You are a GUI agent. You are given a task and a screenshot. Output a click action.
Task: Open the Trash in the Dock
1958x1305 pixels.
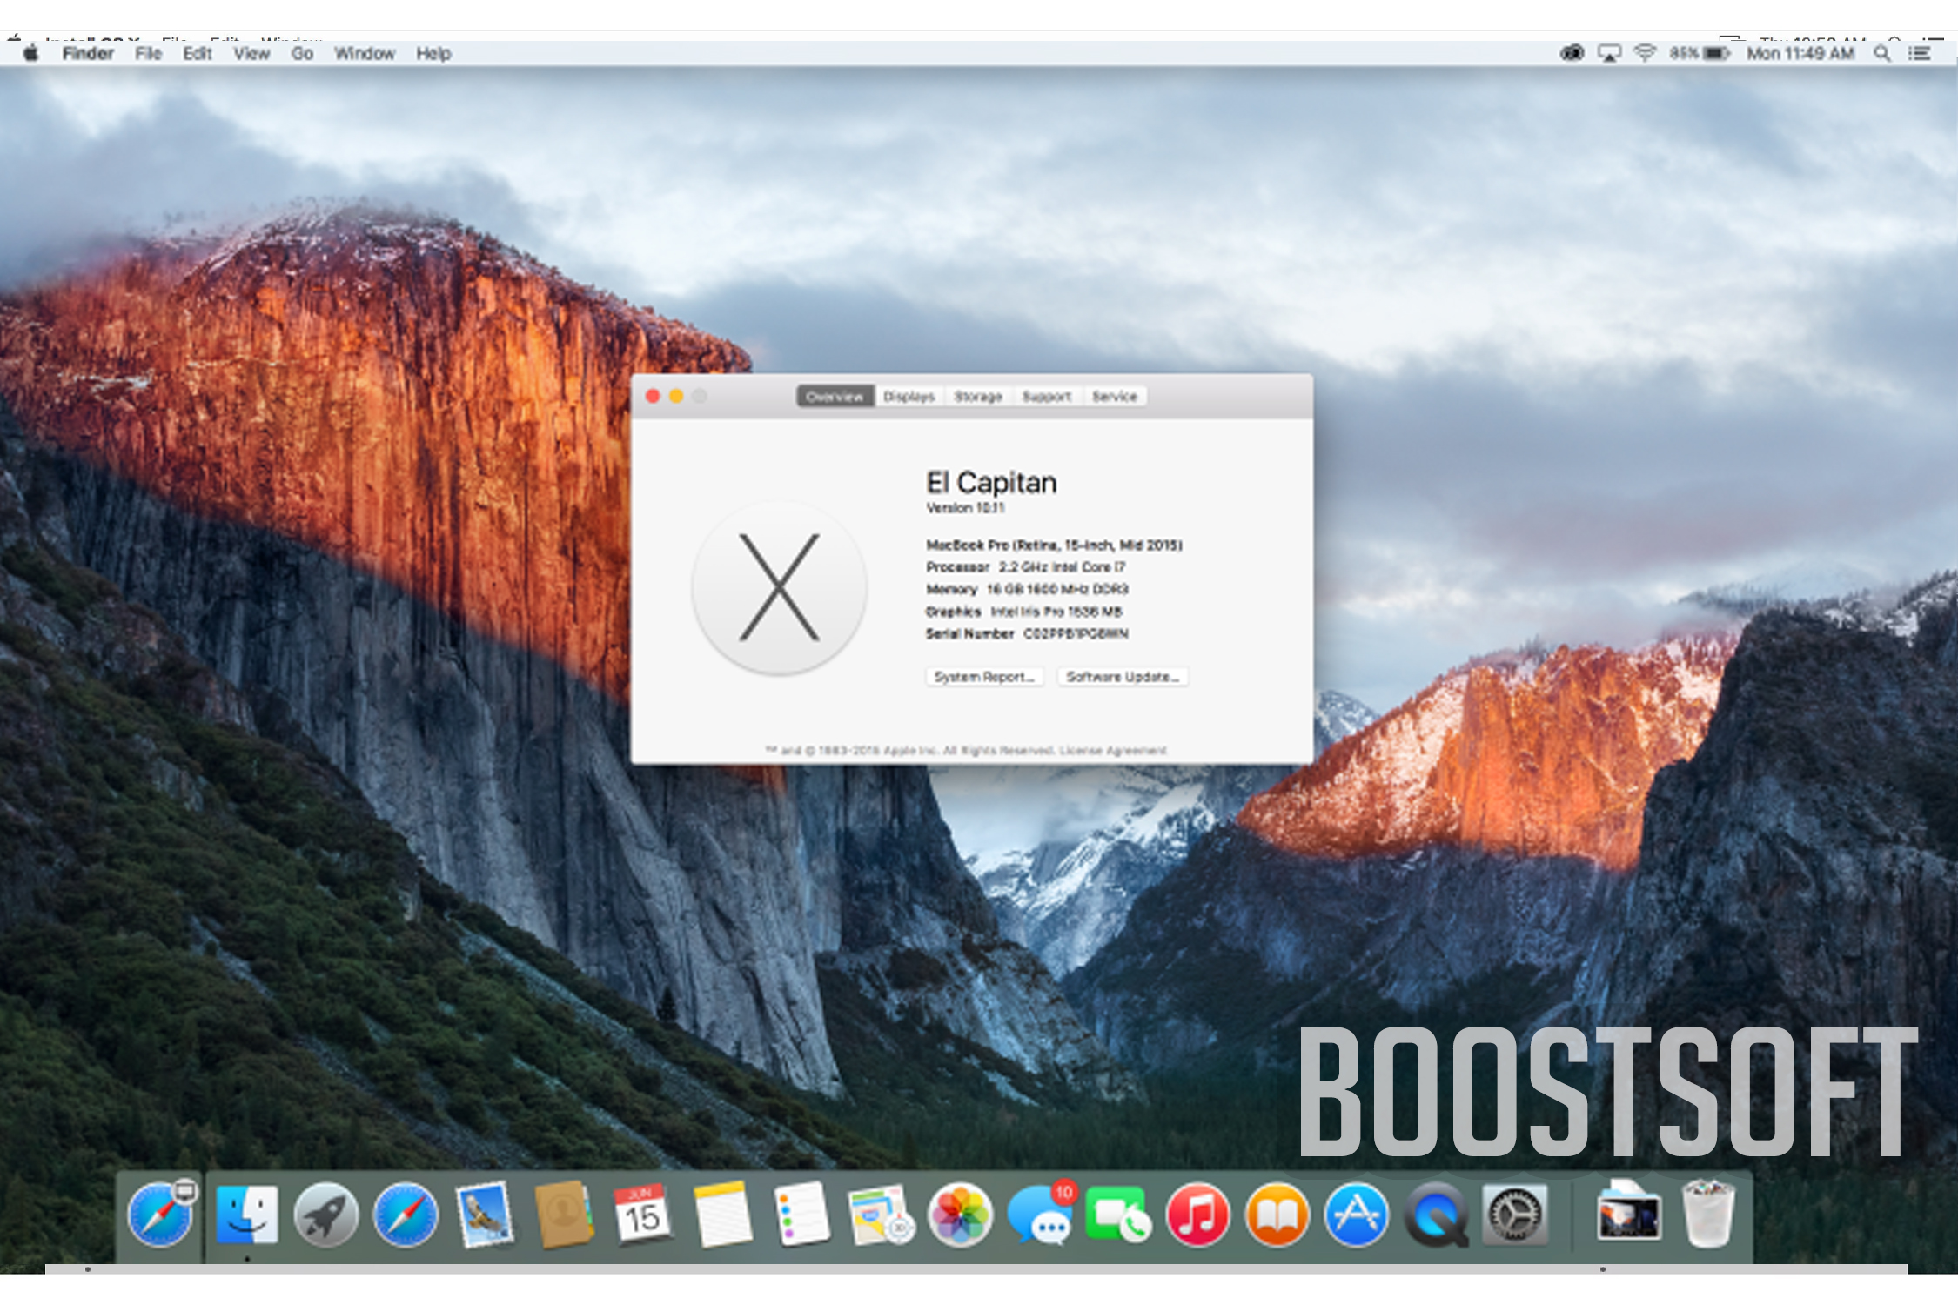pyautogui.click(x=1707, y=1215)
